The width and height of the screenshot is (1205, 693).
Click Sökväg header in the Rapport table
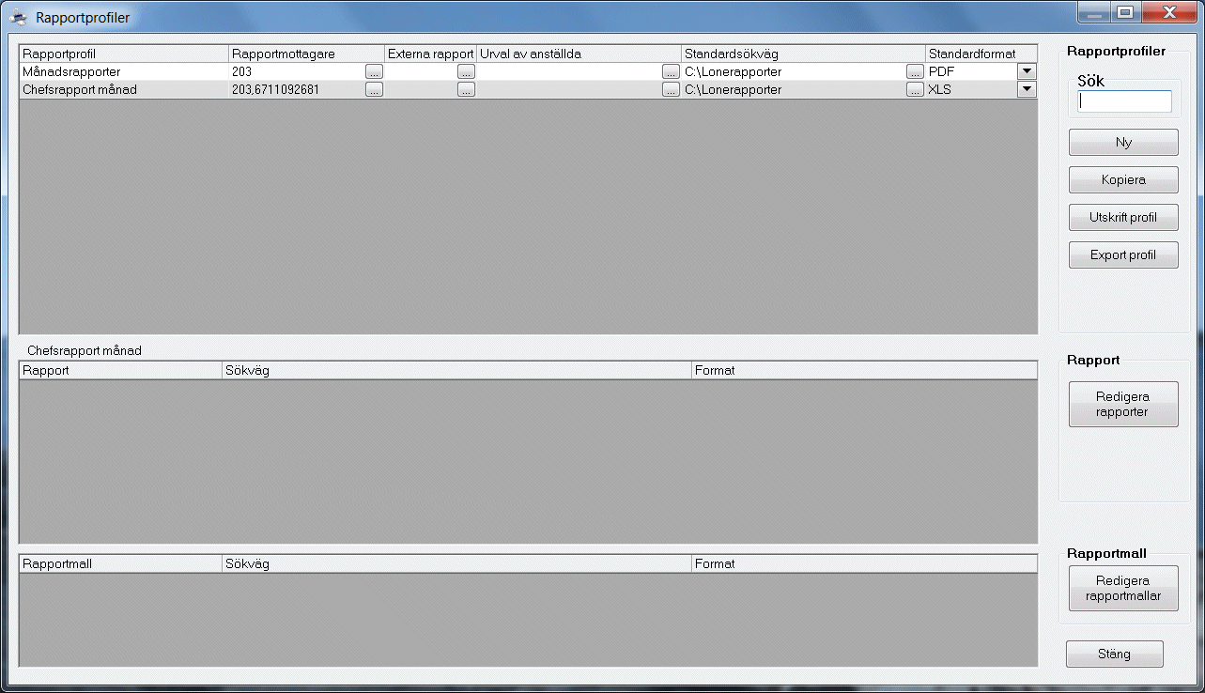[456, 371]
